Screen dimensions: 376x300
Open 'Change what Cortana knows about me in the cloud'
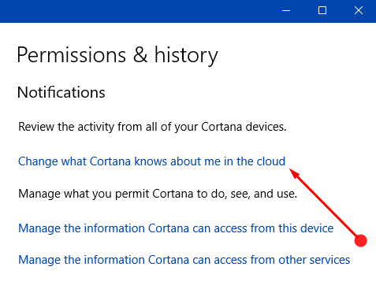click(151, 161)
